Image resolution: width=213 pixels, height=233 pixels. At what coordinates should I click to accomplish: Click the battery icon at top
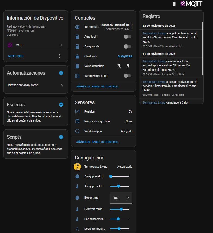pyautogui.click(x=174, y=4)
